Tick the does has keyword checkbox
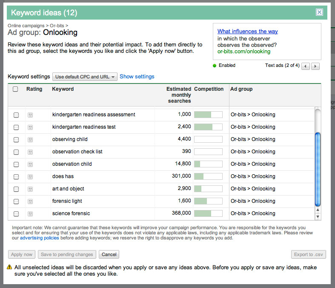The width and height of the screenshot is (335, 288). point(16,177)
